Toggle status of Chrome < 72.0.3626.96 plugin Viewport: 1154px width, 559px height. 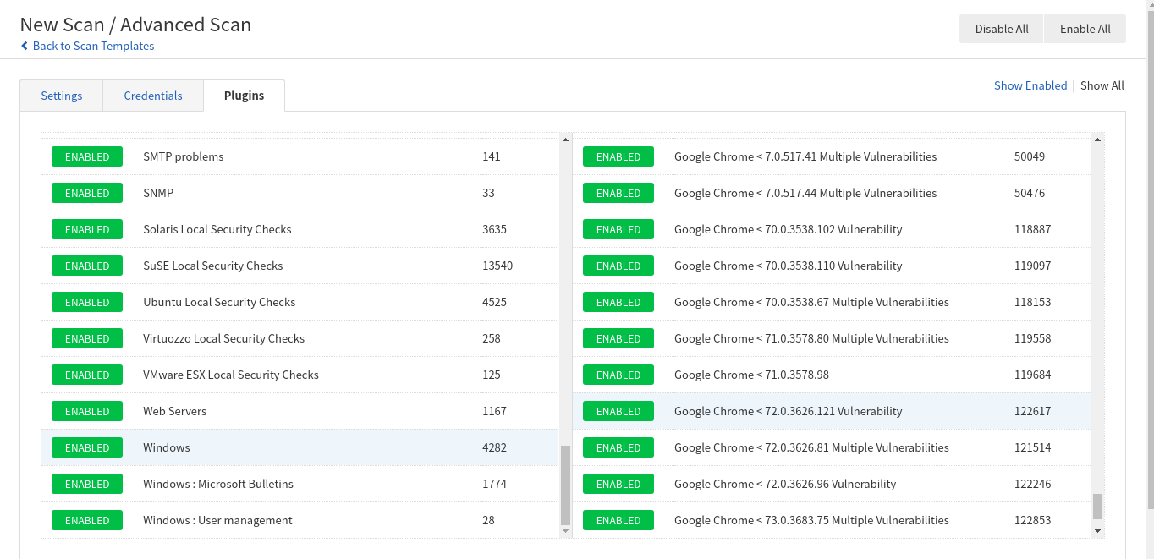[618, 484]
